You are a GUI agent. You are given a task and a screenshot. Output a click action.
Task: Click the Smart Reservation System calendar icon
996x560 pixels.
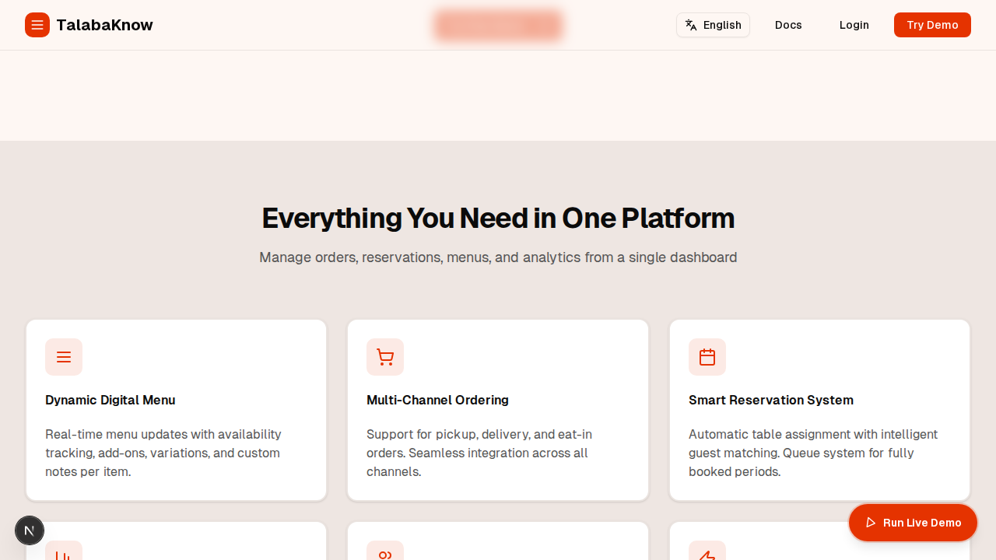click(707, 357)
